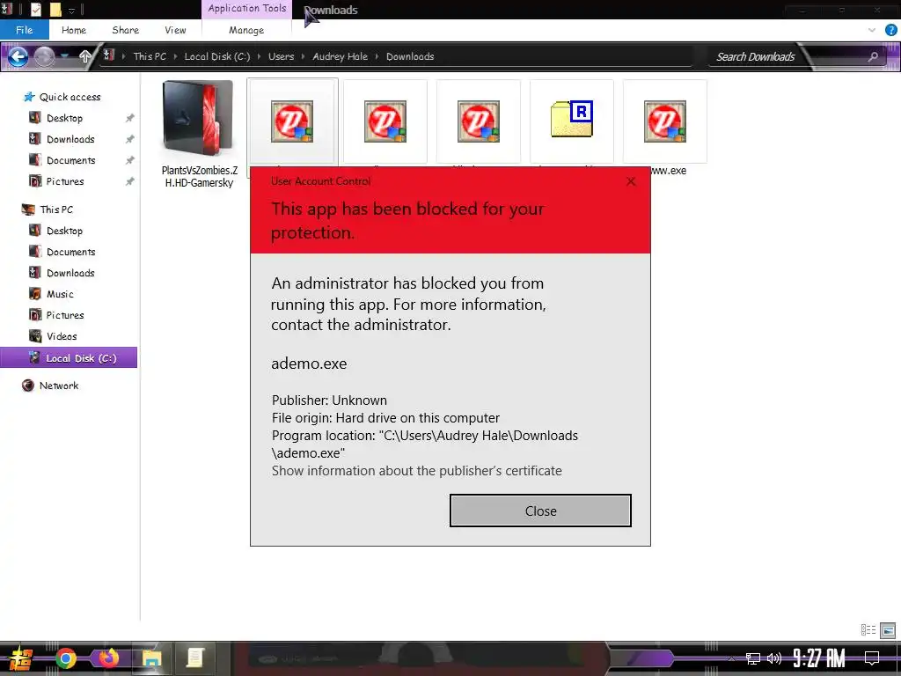901x676 pixels.
Task: Open the recent locations dropdown arrow
Action: point(65,56)
